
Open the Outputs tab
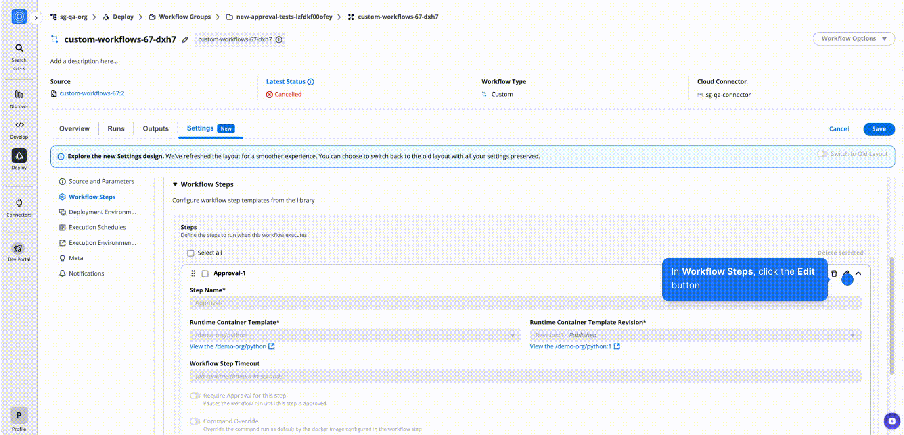155,128
